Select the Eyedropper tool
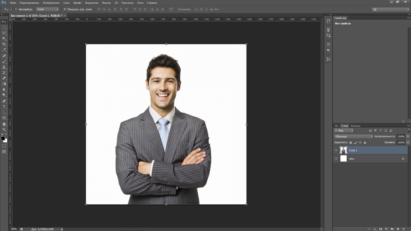 [x=4, y=50]
